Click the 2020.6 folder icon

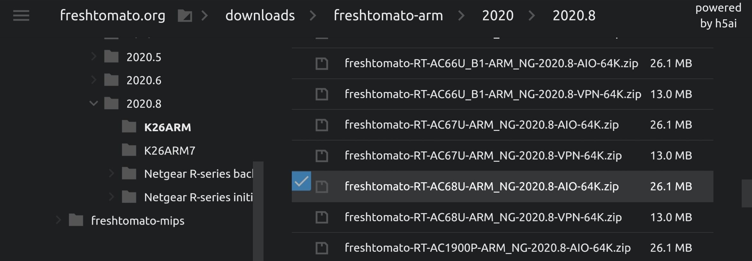pyautogui.click(x=112, y=80)
